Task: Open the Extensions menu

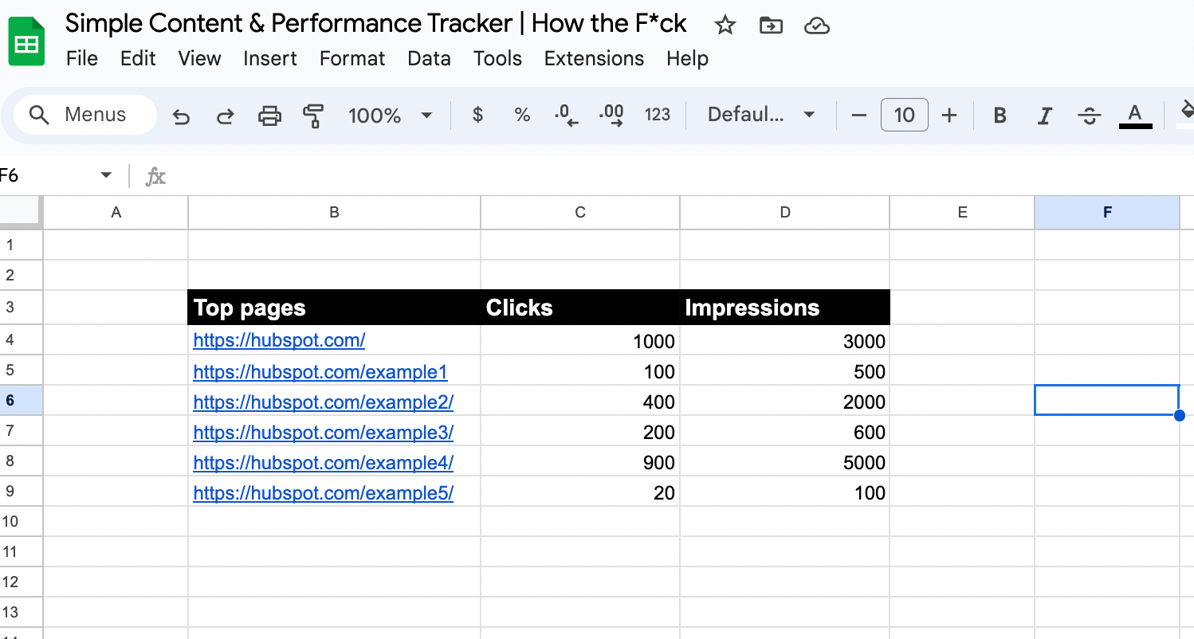Action: [594, 58]
